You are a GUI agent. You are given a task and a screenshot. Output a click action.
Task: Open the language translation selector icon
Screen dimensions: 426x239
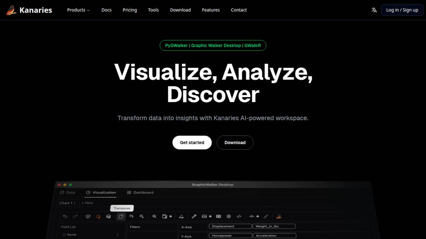point(374,10)
